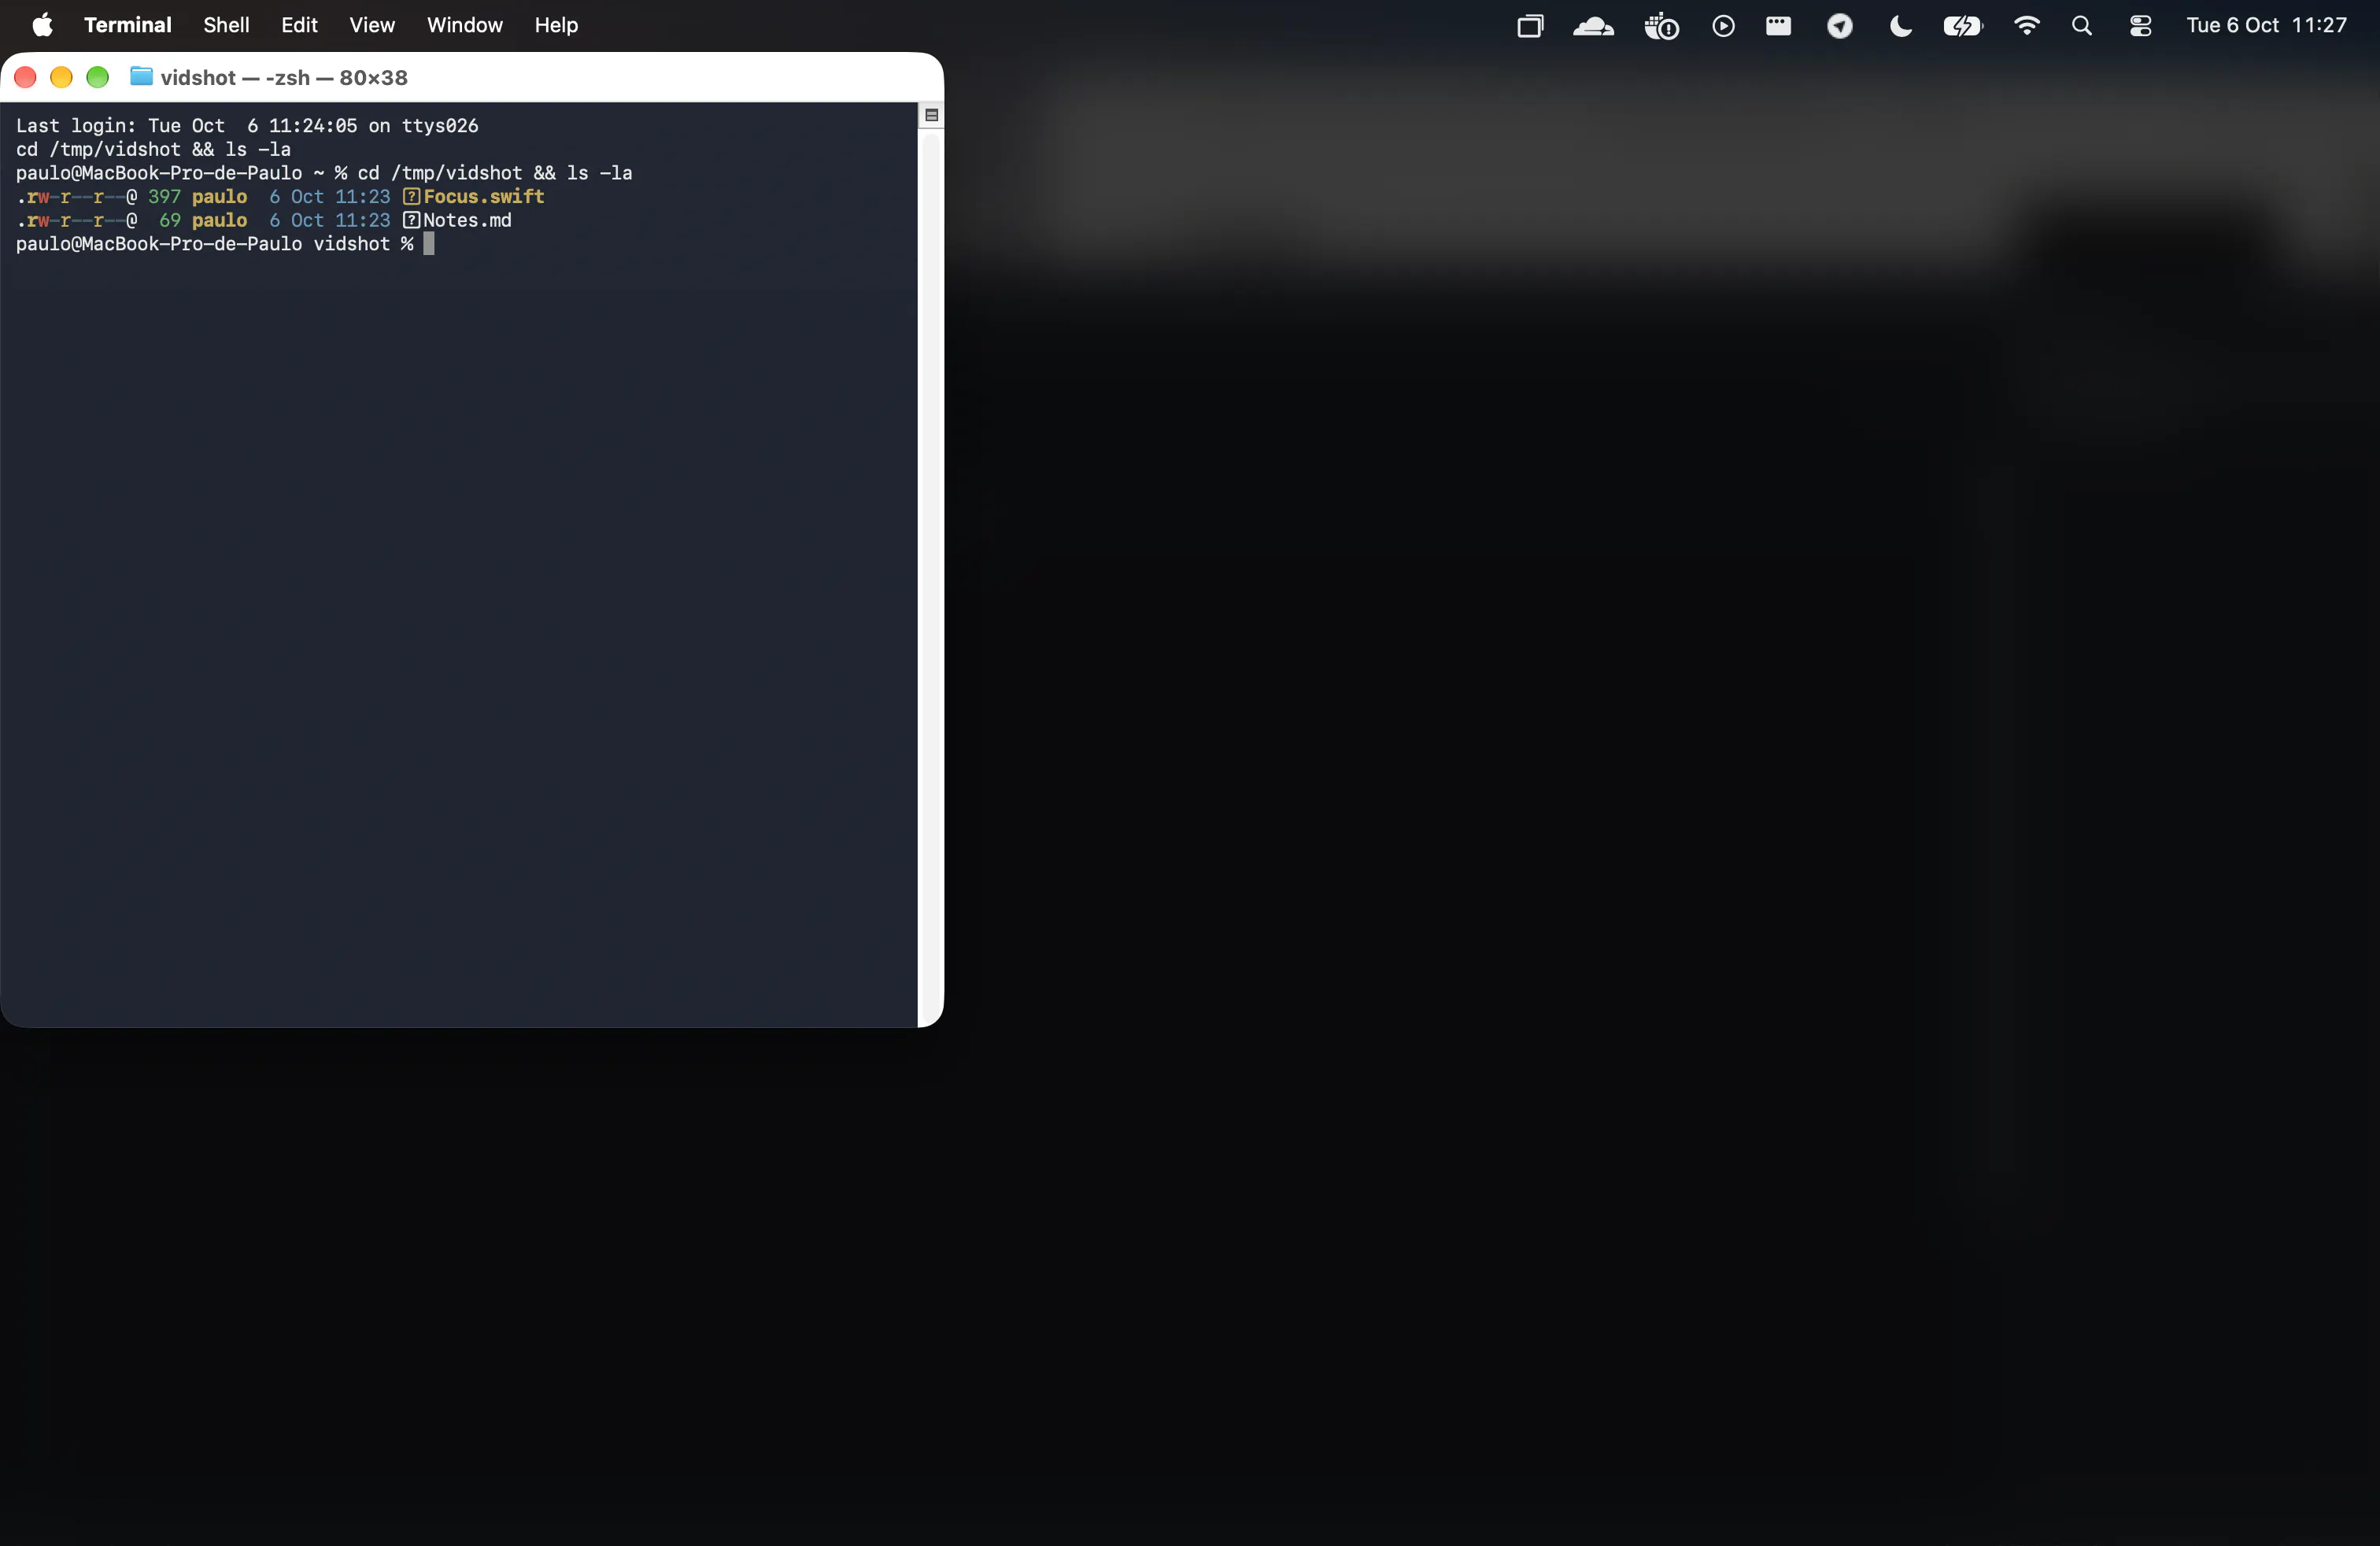
Task: Click the circular play button menu bar icon
Action: (x=1723, y=26)
